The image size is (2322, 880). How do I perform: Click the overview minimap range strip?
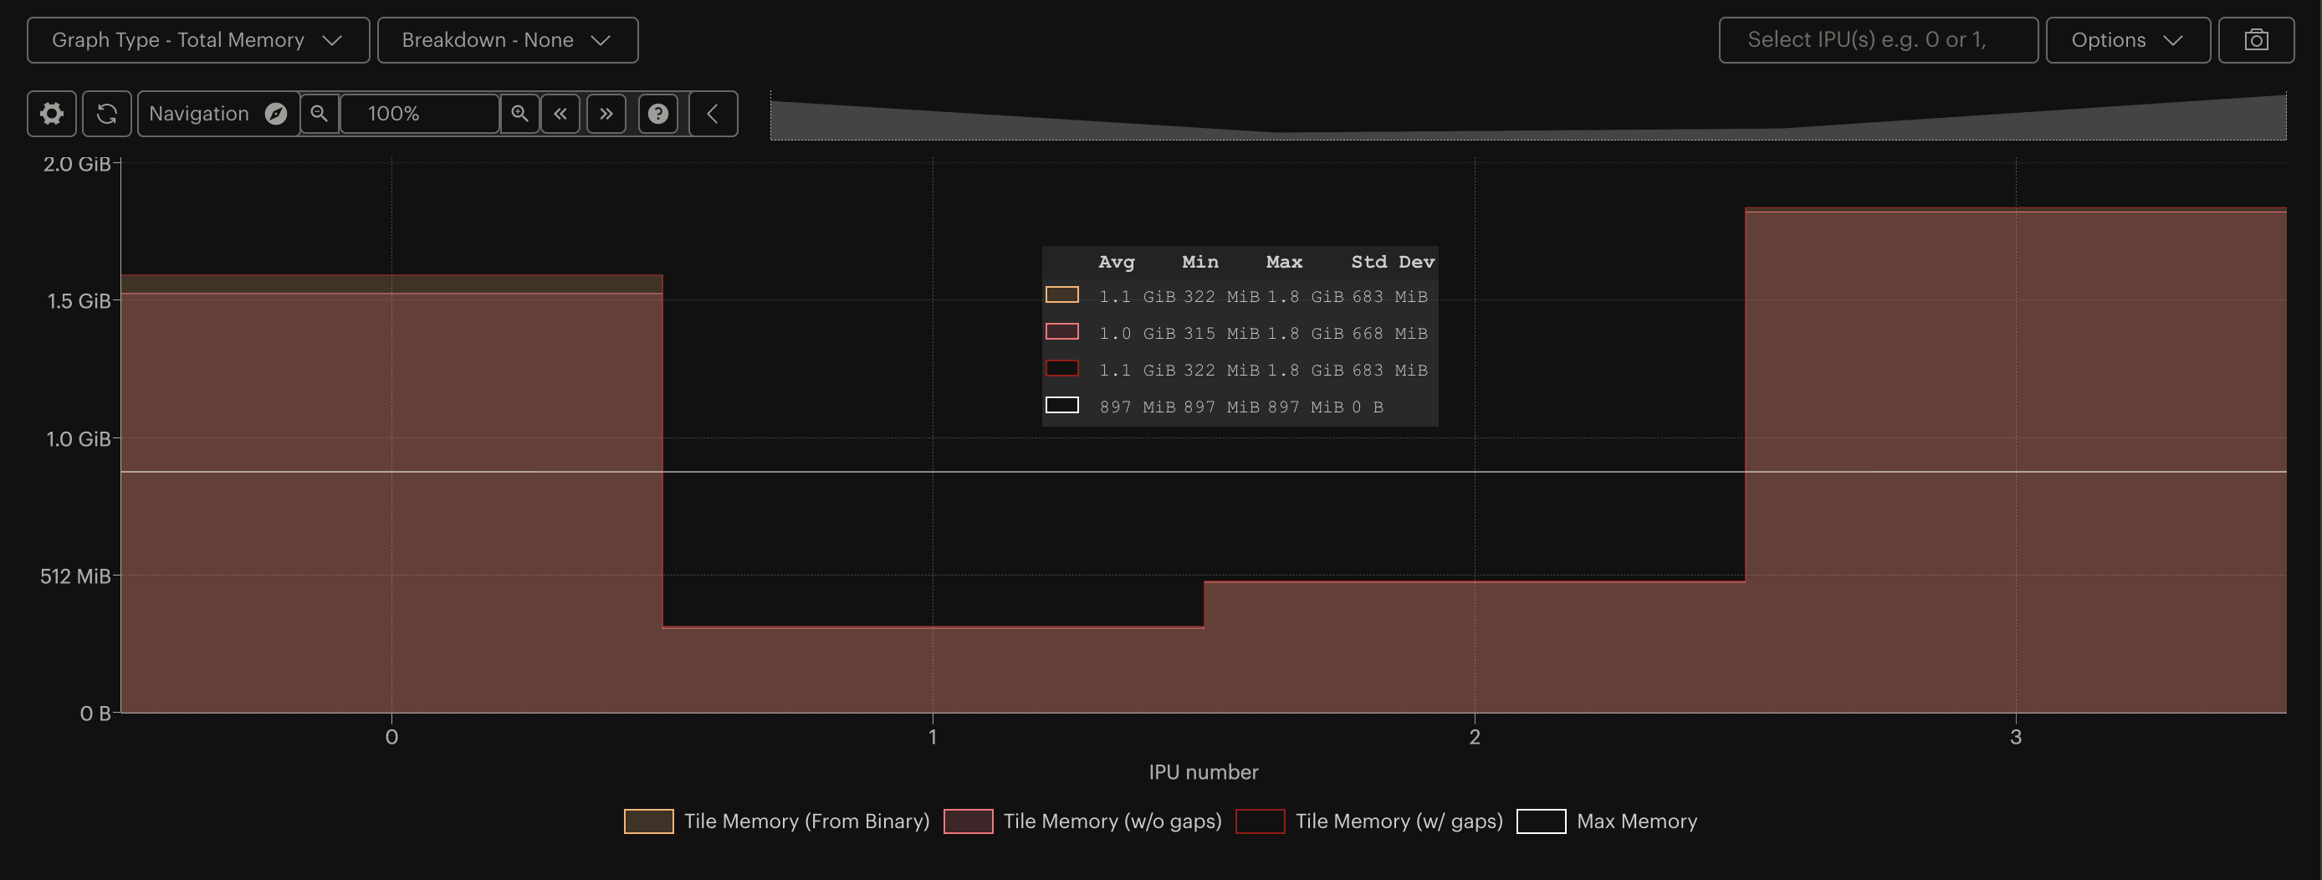(x=1528, y=116)
